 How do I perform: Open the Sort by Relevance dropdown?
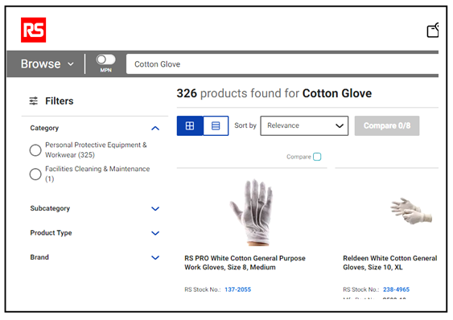304,126
